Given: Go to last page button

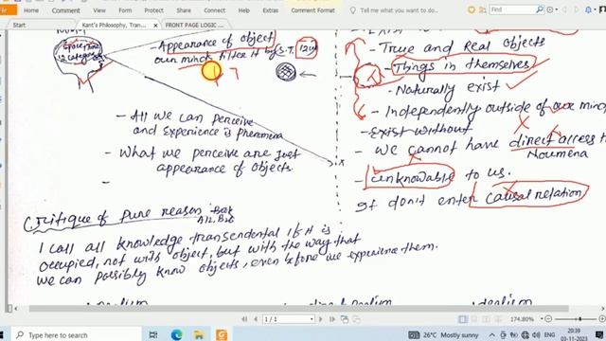Looking at the screenshot, I should click(x=332, y=319).
